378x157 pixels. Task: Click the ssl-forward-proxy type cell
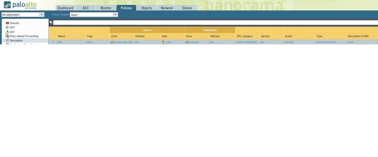326,42
